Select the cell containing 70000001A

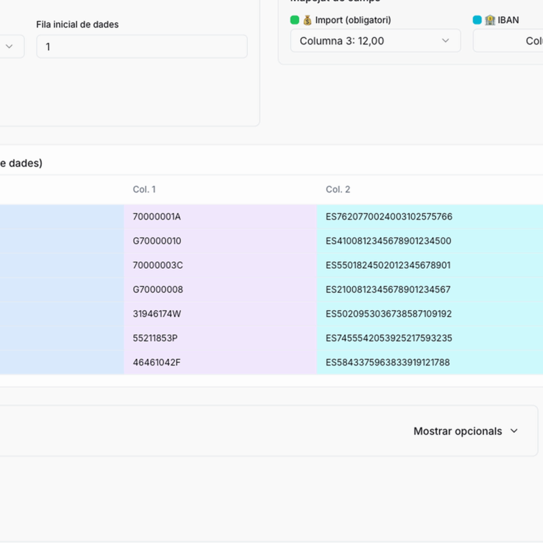[x=156, y=216]
